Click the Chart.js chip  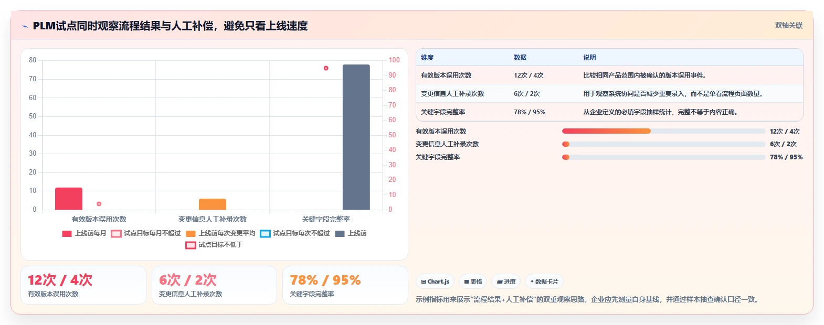[435, 281]
